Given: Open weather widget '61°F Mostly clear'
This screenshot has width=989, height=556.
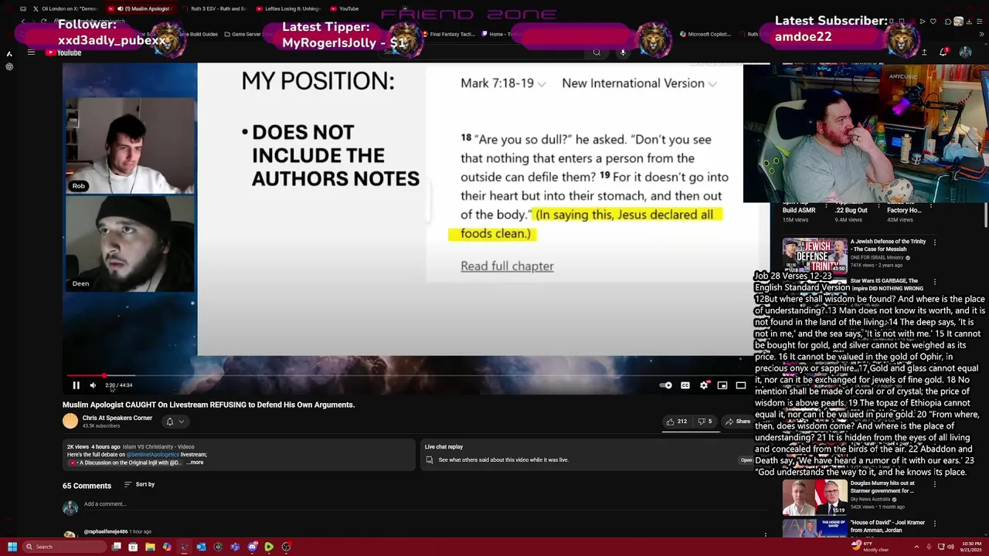Looking at the screenshot, I should [x=871, y=546].
